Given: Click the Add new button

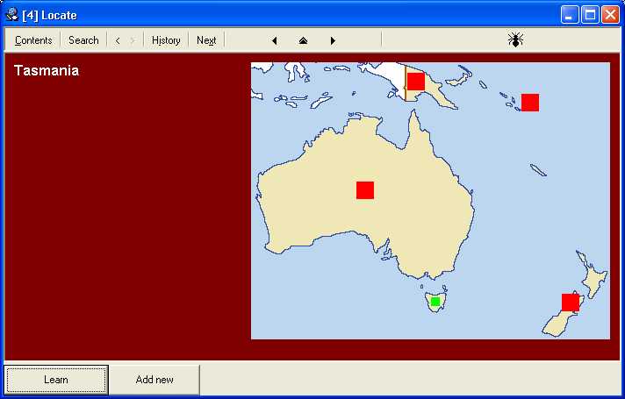Looking at the screenshot, I should coord(154,380).
